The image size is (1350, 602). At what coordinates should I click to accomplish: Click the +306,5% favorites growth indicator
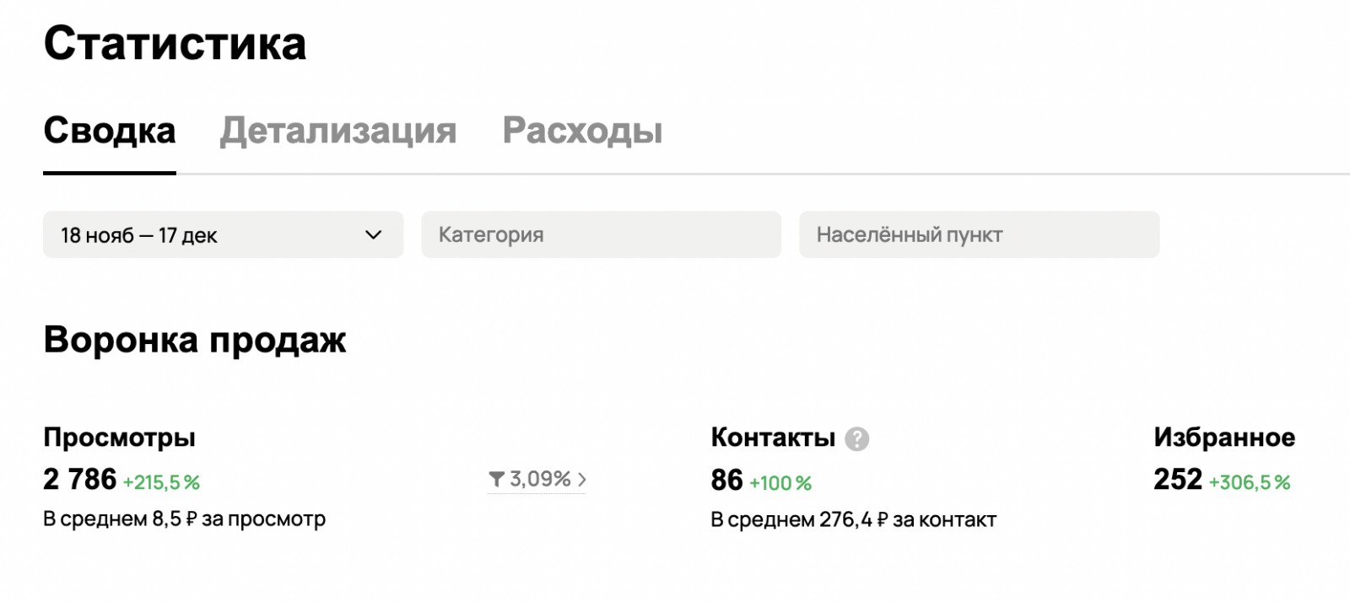pyautogui.click(x=1250, y=483)
